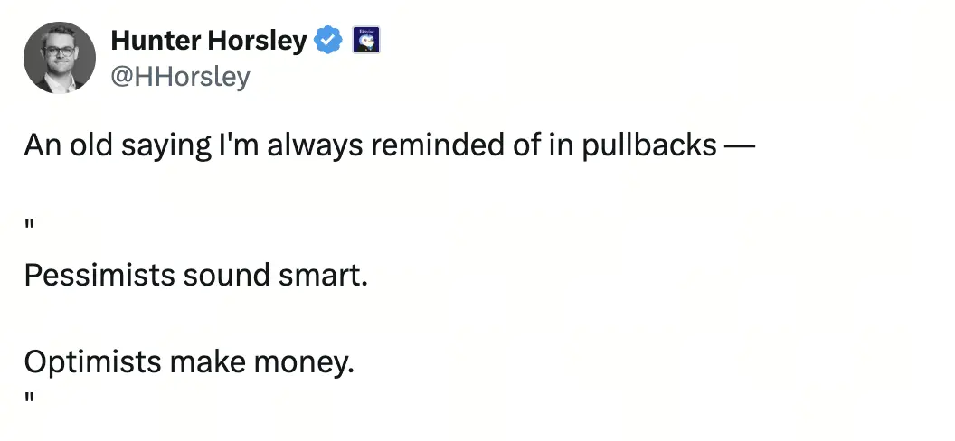Click the word "make" in the quote
This screenshot has width=955, height=441.
208,362
